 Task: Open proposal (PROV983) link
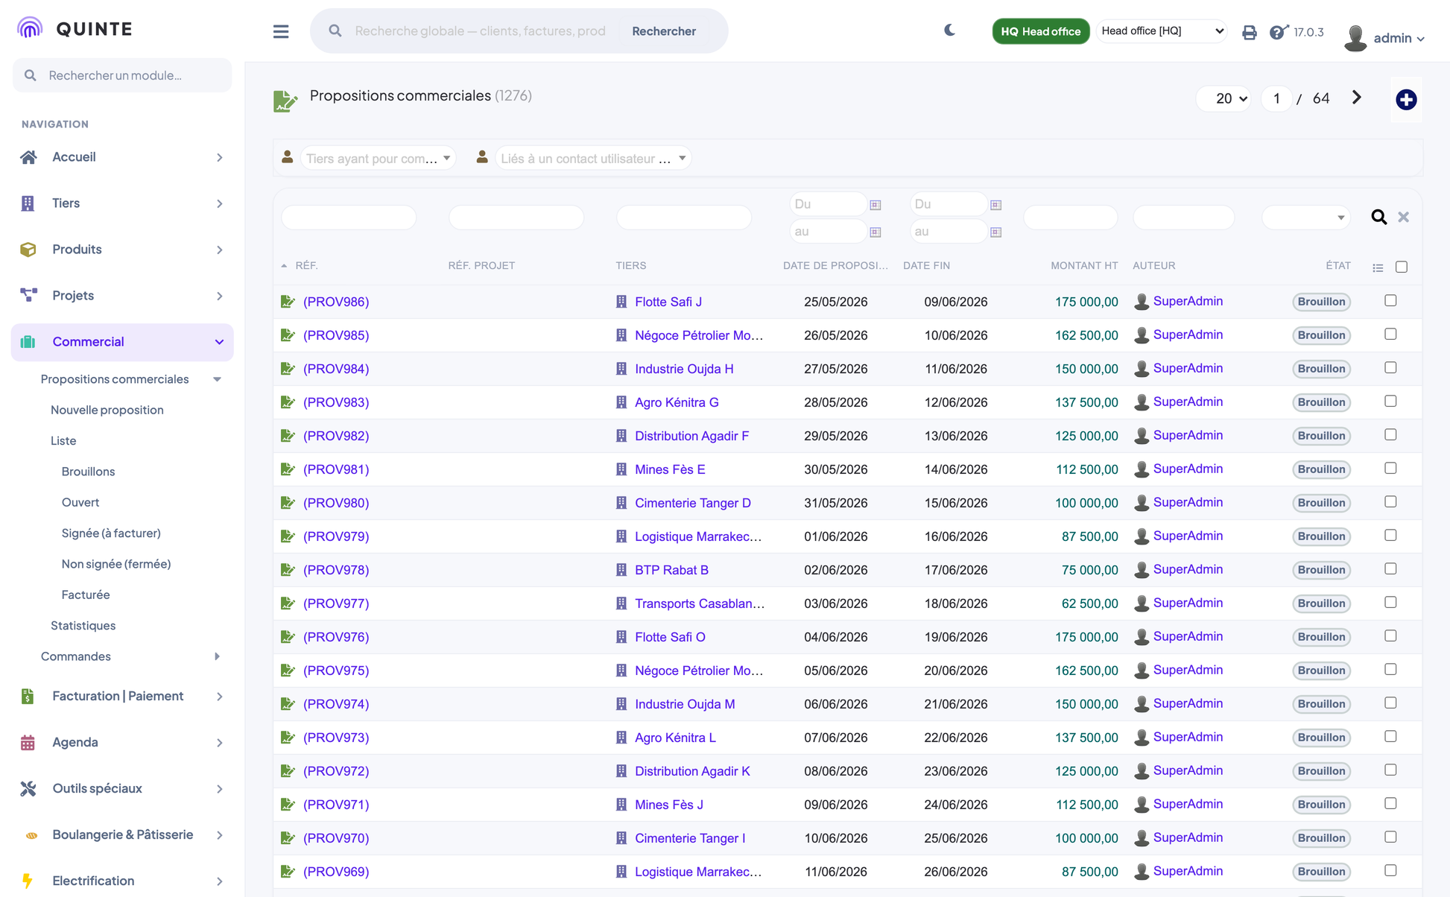pyautogui.click(x=336, y=402)
